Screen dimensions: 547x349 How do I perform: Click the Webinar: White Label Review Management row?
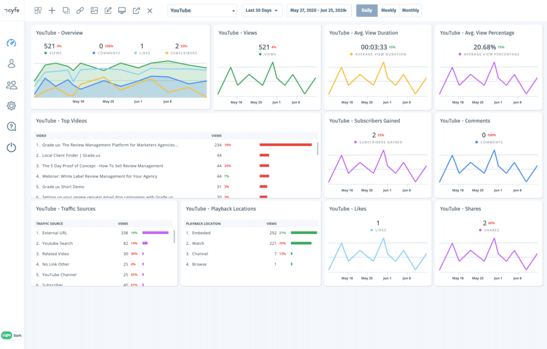point(176,176)
